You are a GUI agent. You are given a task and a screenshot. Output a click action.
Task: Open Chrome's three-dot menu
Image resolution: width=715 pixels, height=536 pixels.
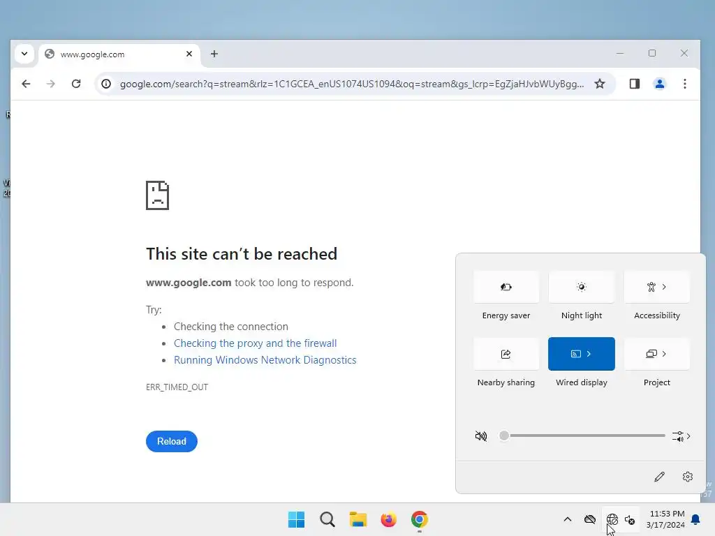[684, 84]
